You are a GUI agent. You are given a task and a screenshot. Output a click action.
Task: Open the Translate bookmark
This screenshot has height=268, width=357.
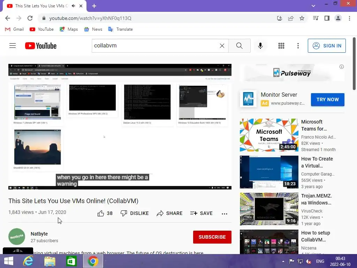point(120,29)
